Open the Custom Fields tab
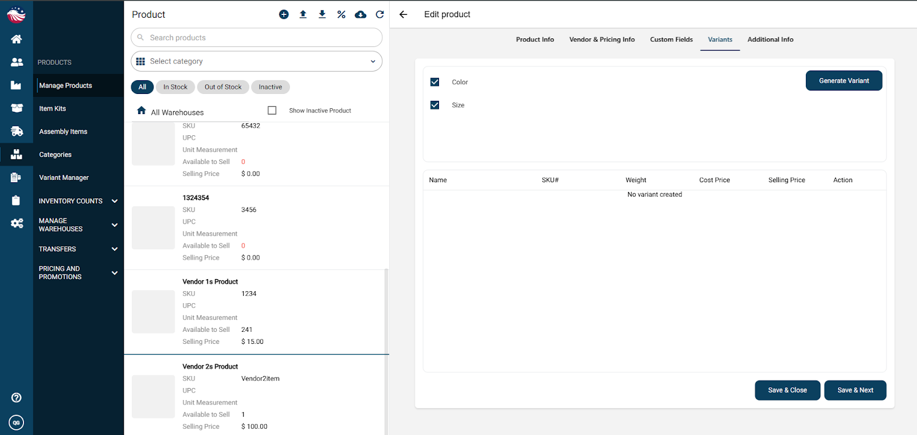The height and width of the screenshot is (435, 917). (x=671, y=40)
